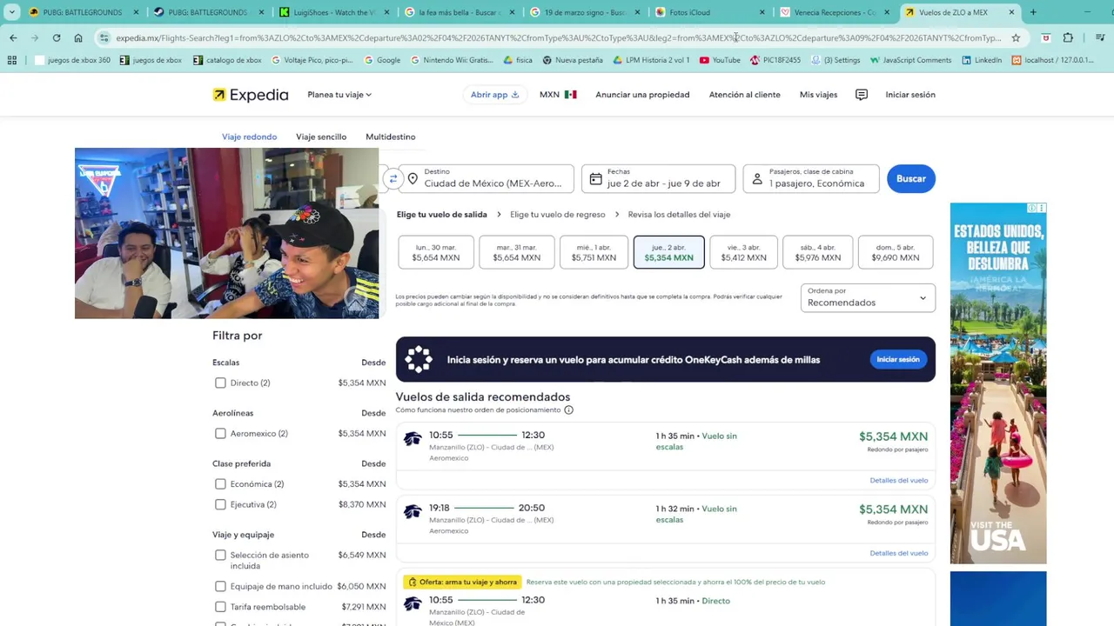1114x626 pixels.
Task: Check the Económica (2) class filter
Action: (220, 483)
